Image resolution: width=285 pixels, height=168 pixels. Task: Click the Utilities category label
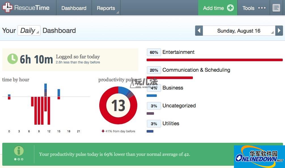tap(171, 124)
